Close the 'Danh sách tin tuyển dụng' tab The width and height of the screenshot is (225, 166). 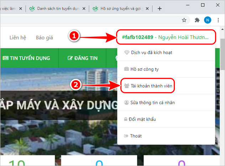click(84, 9)
